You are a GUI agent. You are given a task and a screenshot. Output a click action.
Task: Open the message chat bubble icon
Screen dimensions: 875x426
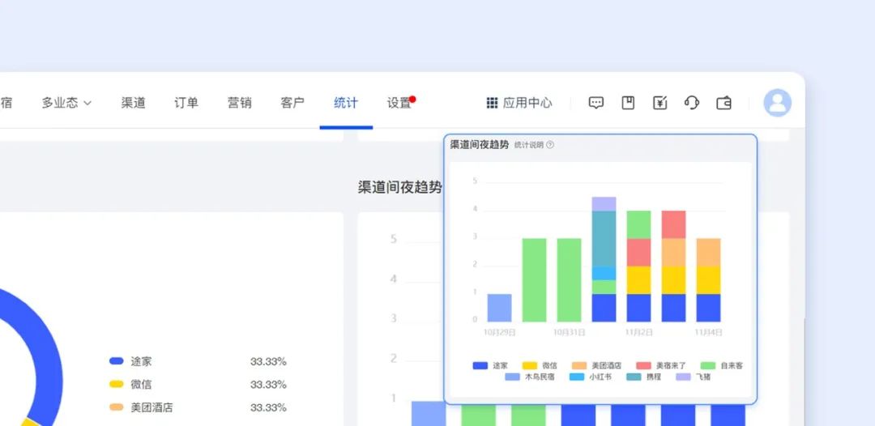pyautogui.click(x=596, y=103)
